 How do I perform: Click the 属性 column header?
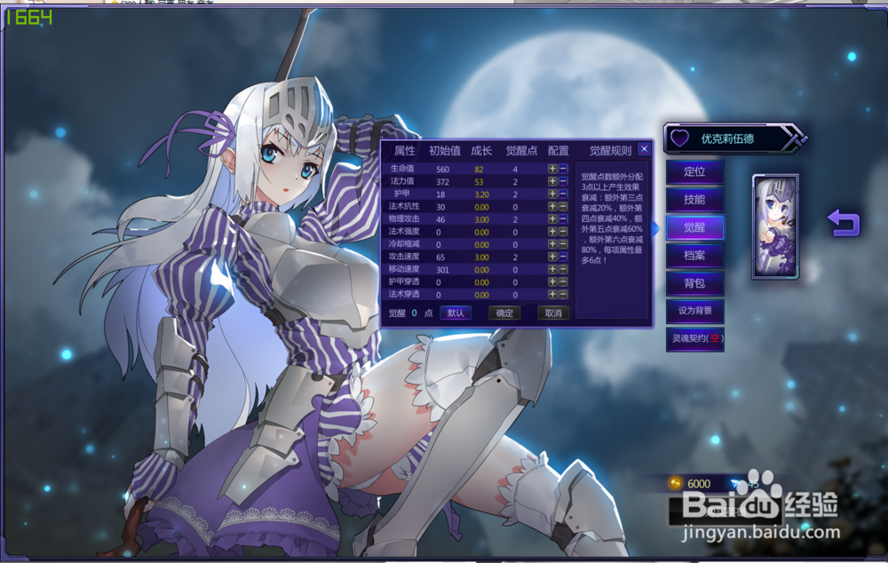click(x=404, y=151)
